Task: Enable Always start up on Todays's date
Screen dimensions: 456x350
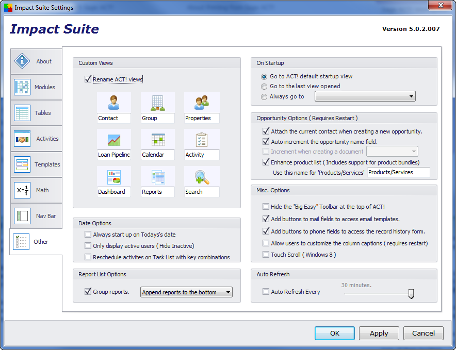Action: tap(88, 235)
